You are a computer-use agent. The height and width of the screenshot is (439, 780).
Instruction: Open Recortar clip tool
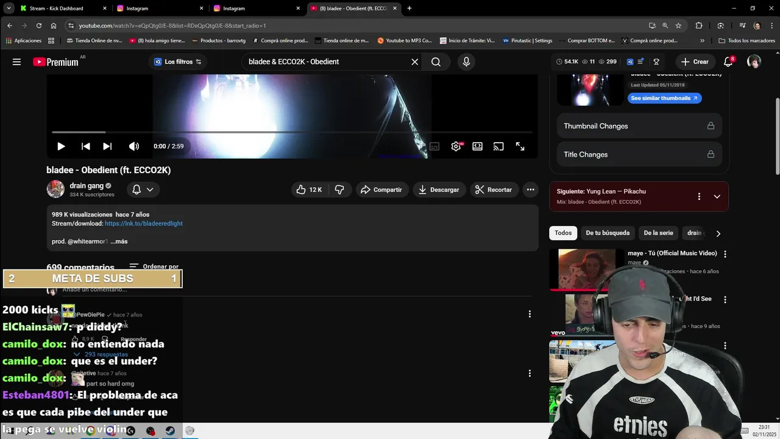pyautogui.click(x=494, y=190)
